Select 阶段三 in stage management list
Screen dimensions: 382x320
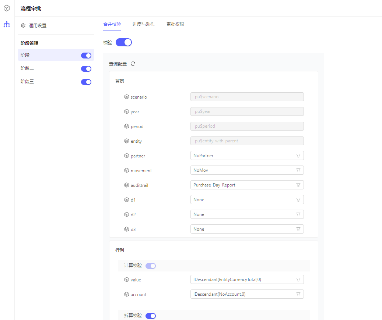tap(28, 82)
